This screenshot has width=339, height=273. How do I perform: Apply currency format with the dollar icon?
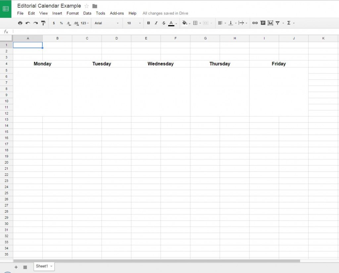point(54,23)
